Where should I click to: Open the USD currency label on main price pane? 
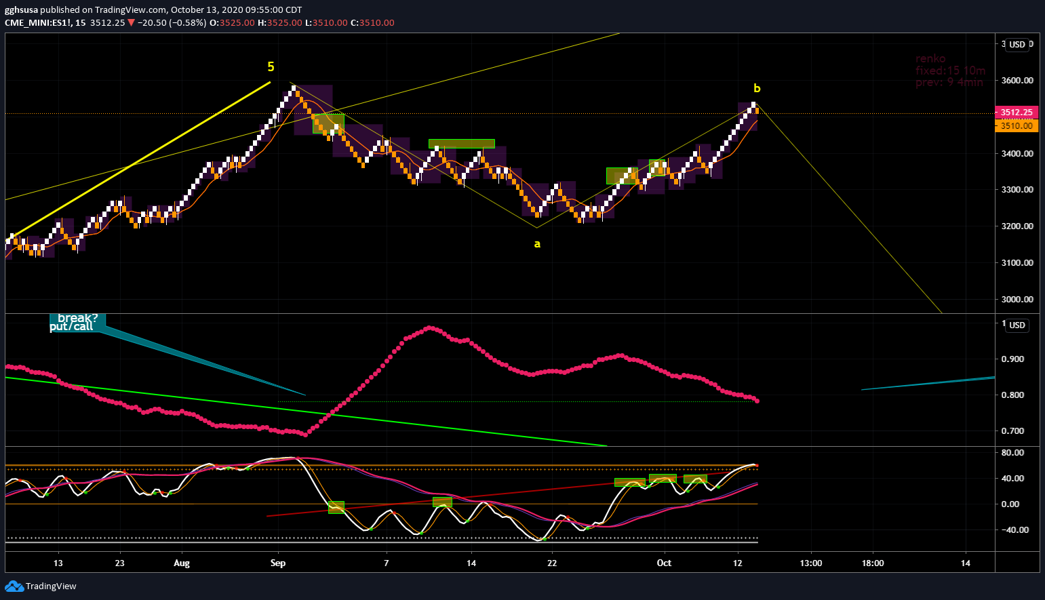coord(1017,45)
